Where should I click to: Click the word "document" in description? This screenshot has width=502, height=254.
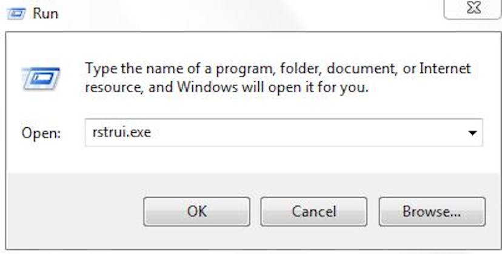(362, 69)
